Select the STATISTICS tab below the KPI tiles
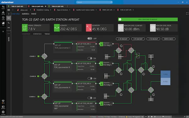 click(x=37, y=34)
